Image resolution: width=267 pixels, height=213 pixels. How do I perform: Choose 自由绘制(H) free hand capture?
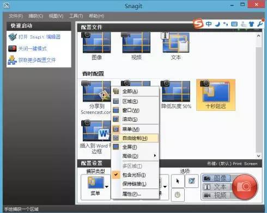point(135,138)
